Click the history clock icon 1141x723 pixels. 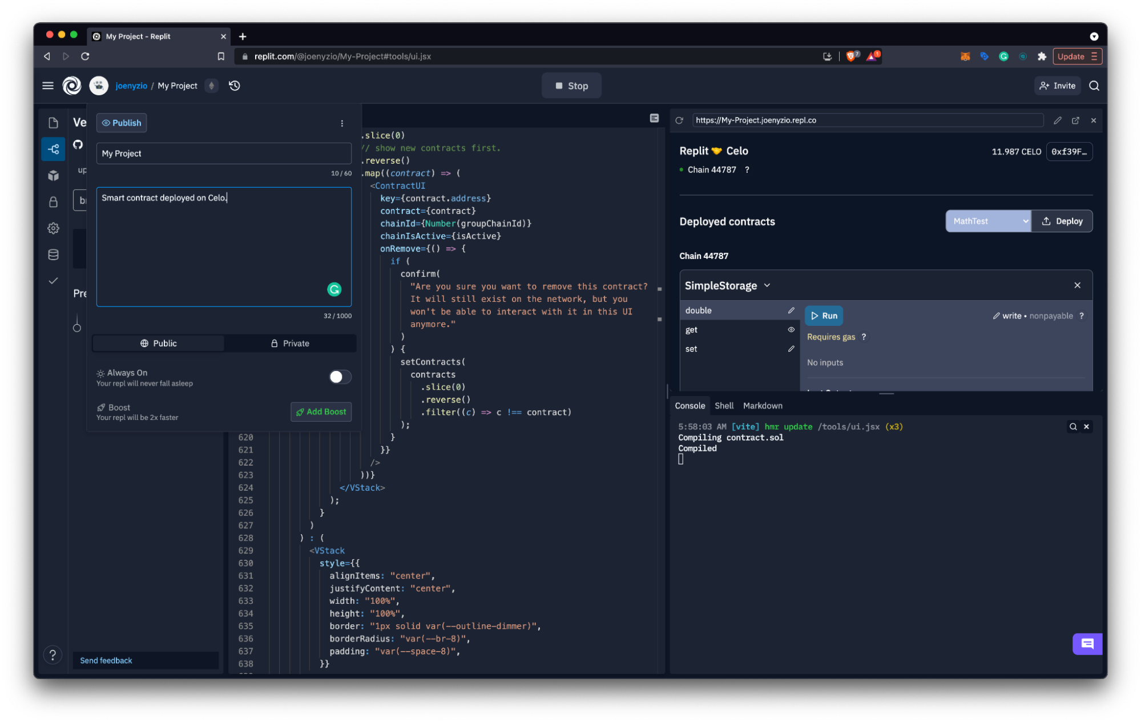click(235, 86)
